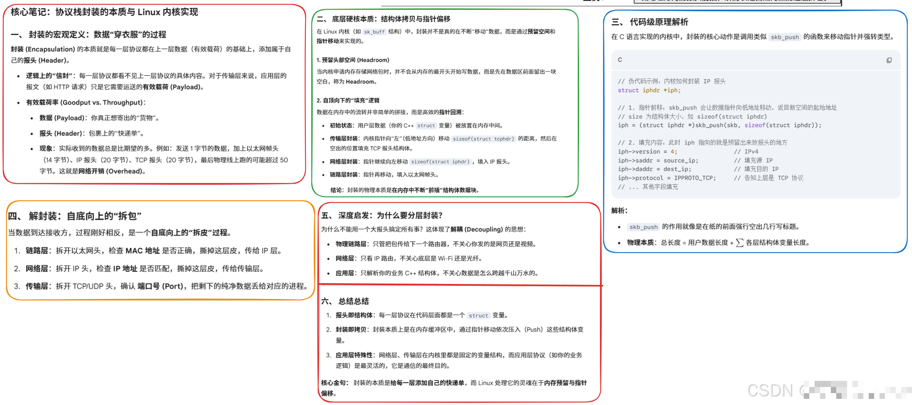Viewport: 912px width, 405px height.
Task: Click the bullet label '传输层封装'
Action: click(343, 139)
